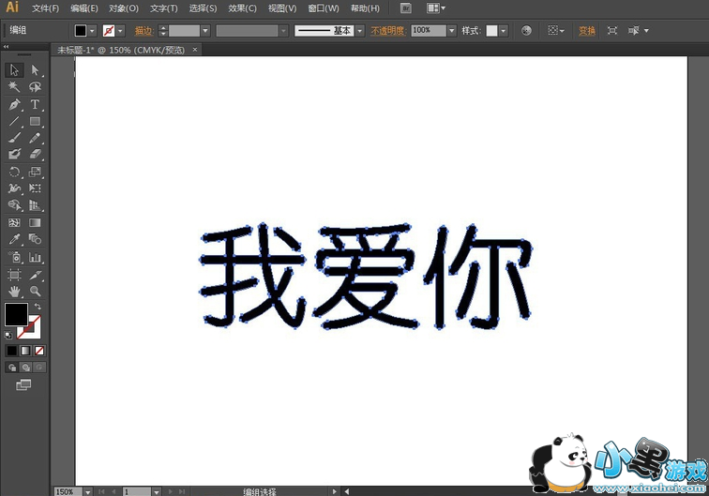The image size is (709, 496).
Task: Adjust stroke weight stepper arrows
Action: (x=163, y=31)
